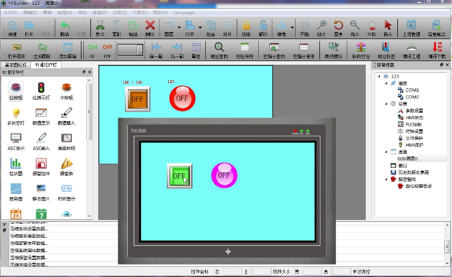The height and width of the screenshot is (277, 452).
Task: Collapse the 连接 connection tree node
Action: 385,83
